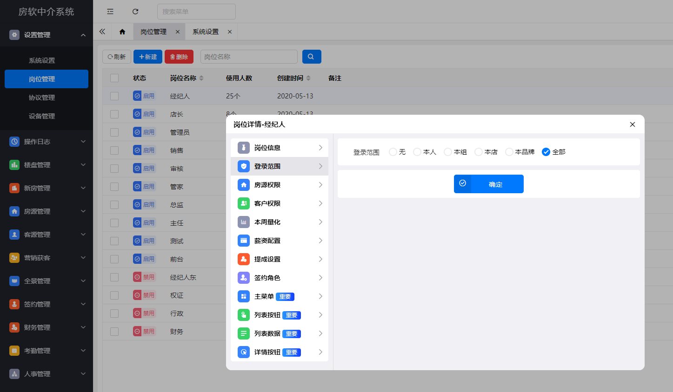The image size is (673, 392).
Task: Select the 登录范围 shield icon
Action: click(x=244, y=166)
